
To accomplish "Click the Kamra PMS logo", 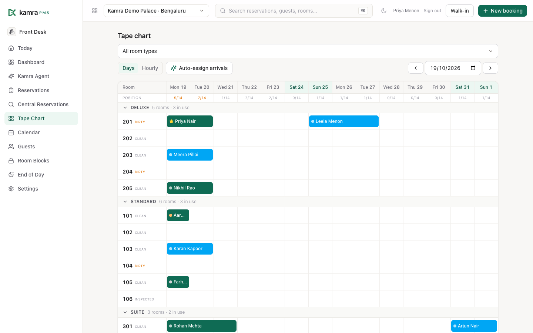I will coord(29,13).
